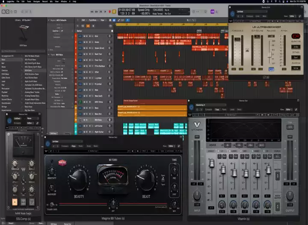The image size is (308, 225).
Task: Solo the Snare track
Action: [x=87, y=42]
